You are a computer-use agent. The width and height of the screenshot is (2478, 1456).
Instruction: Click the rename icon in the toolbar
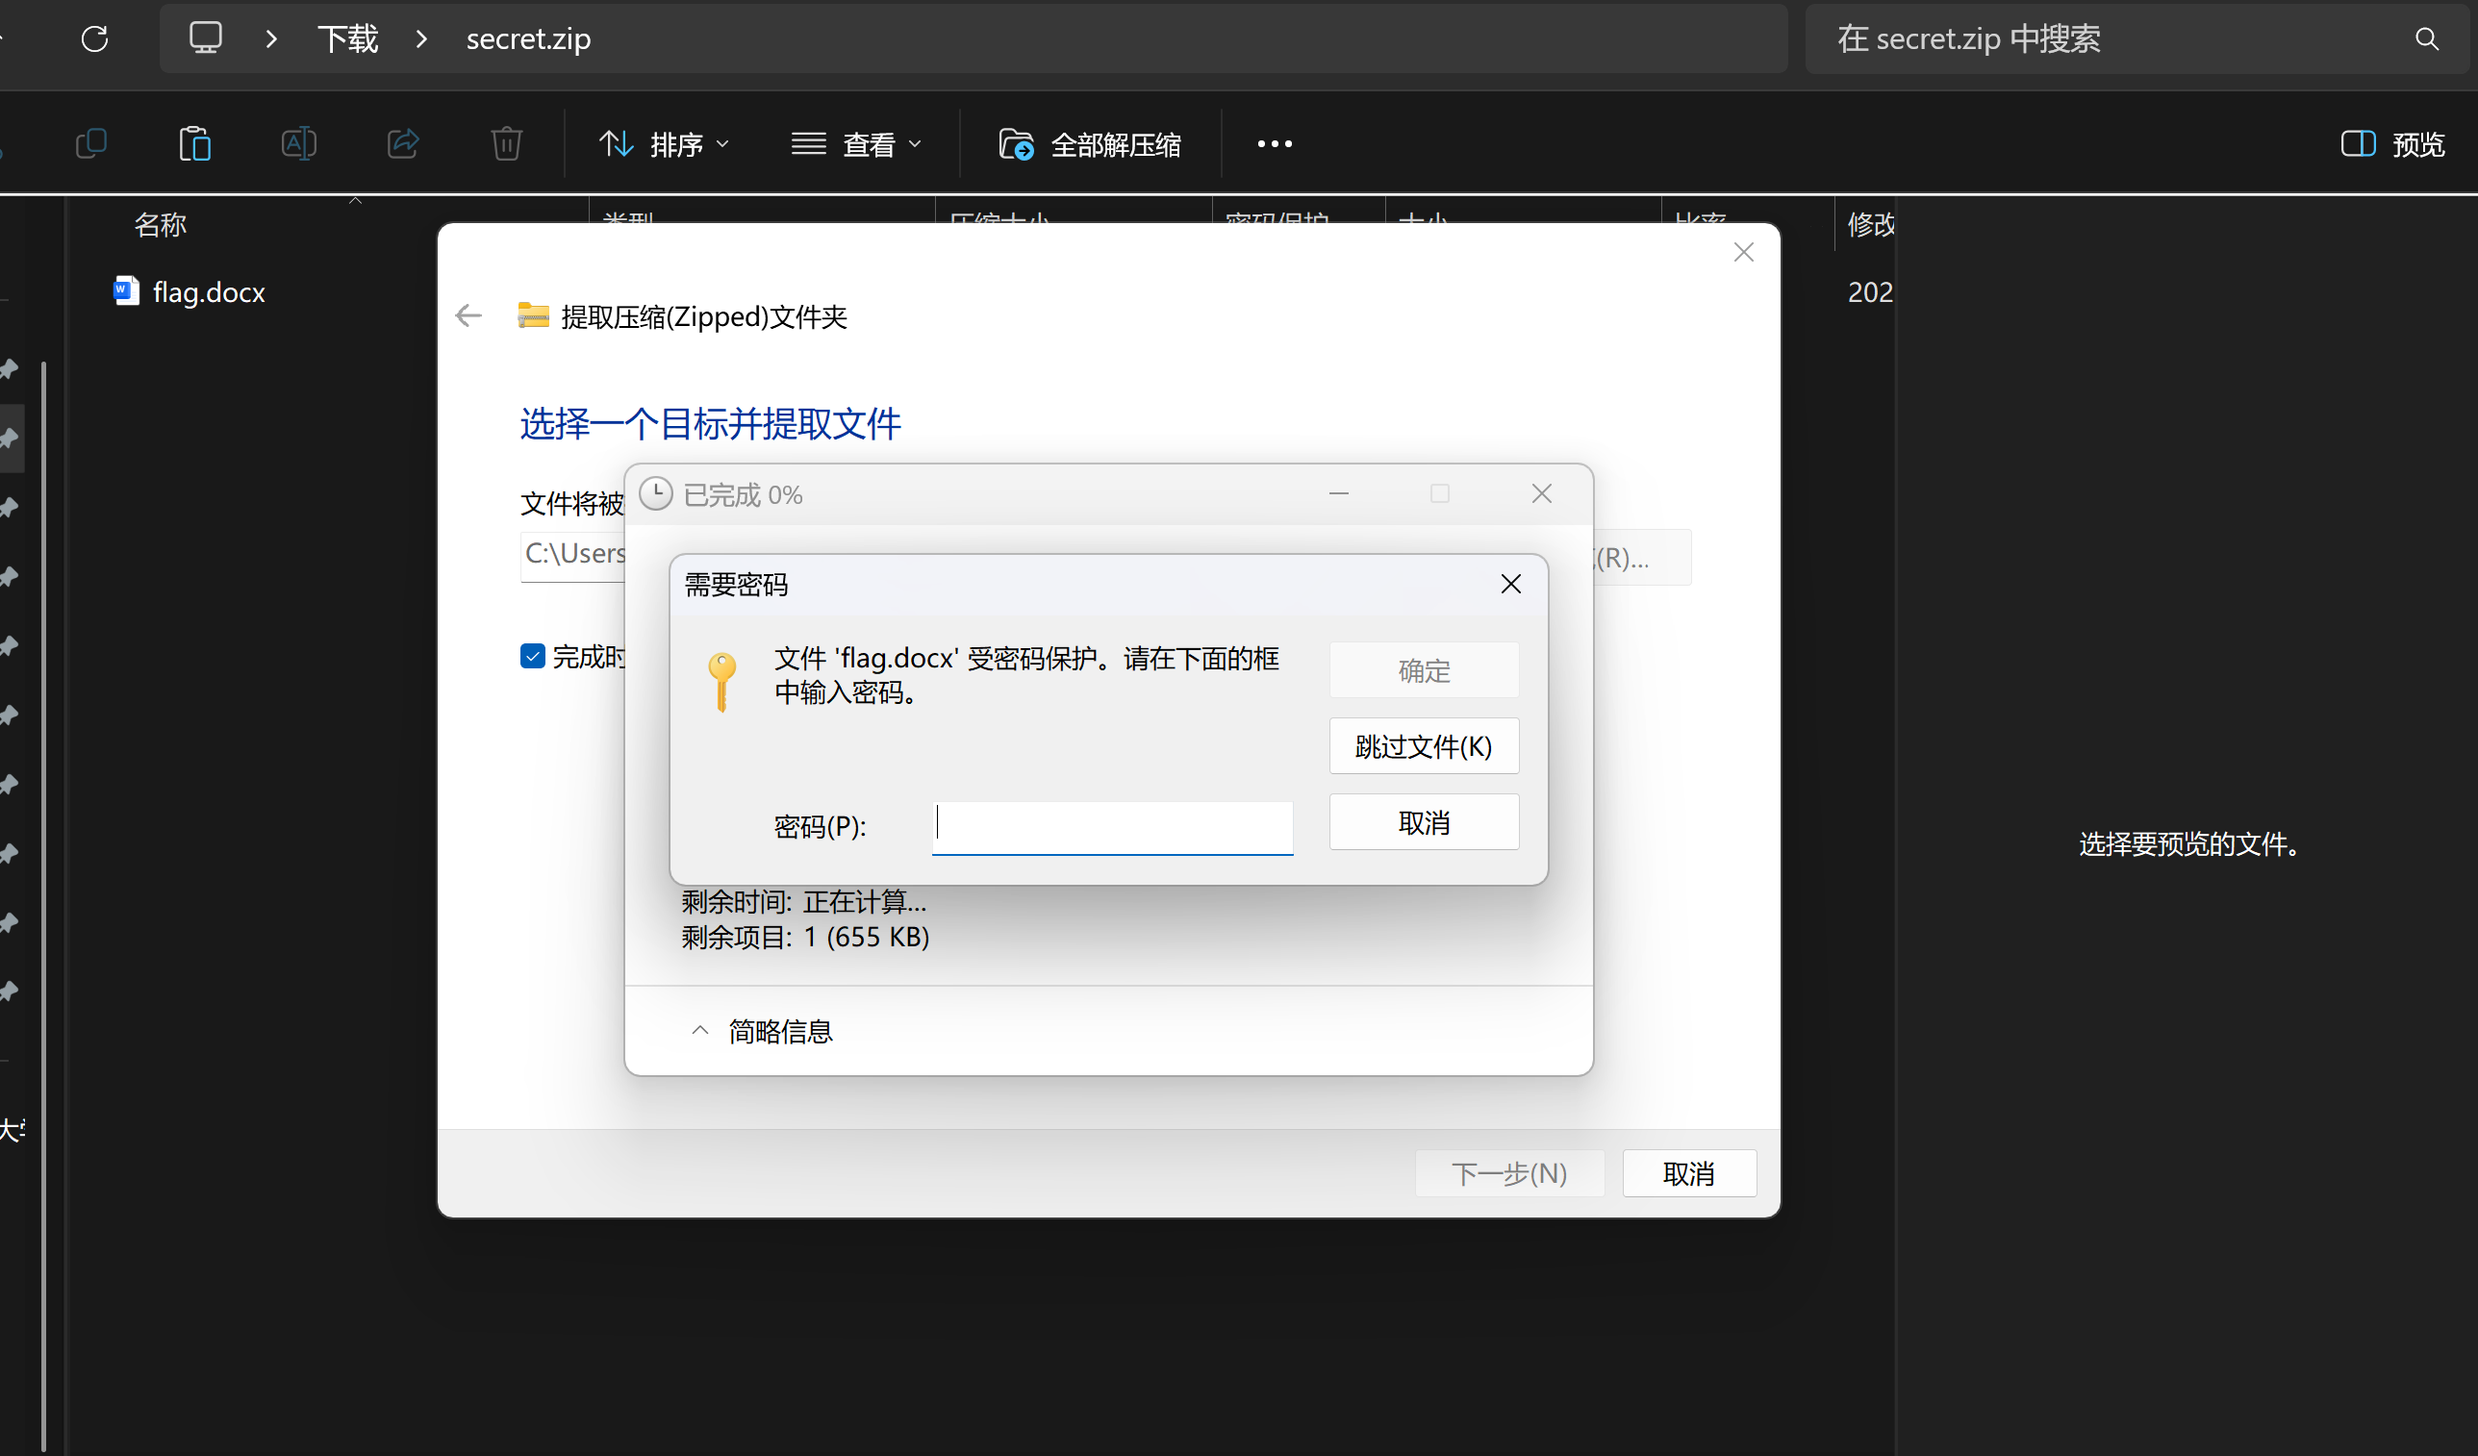299,144
